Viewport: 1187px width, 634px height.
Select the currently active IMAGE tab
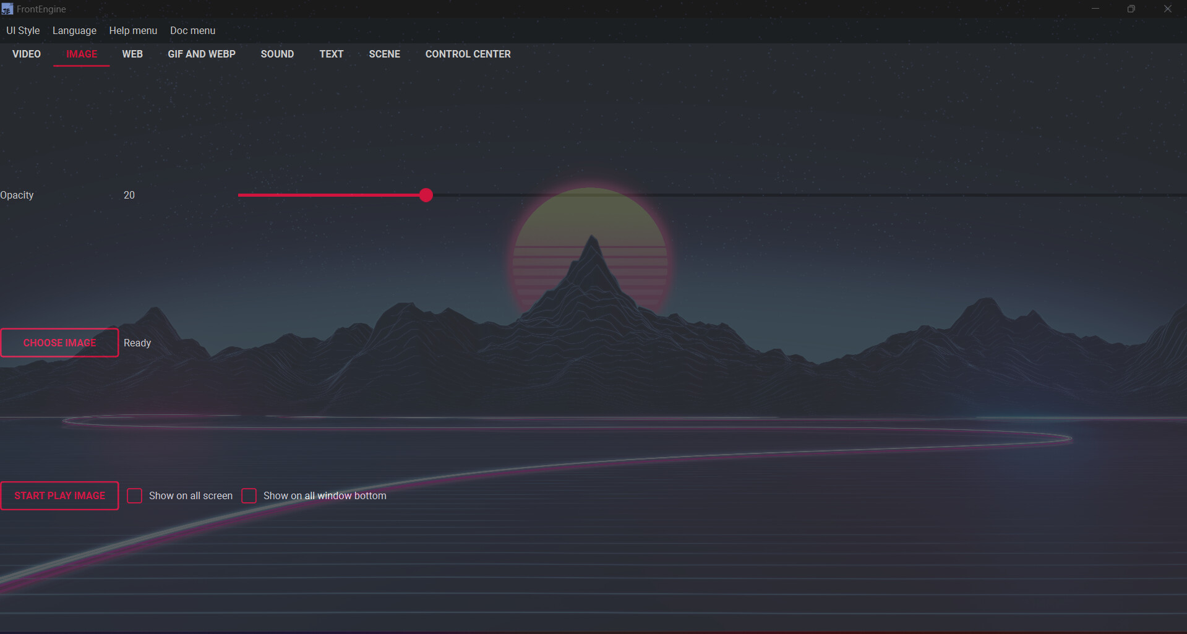click(81, 54)
